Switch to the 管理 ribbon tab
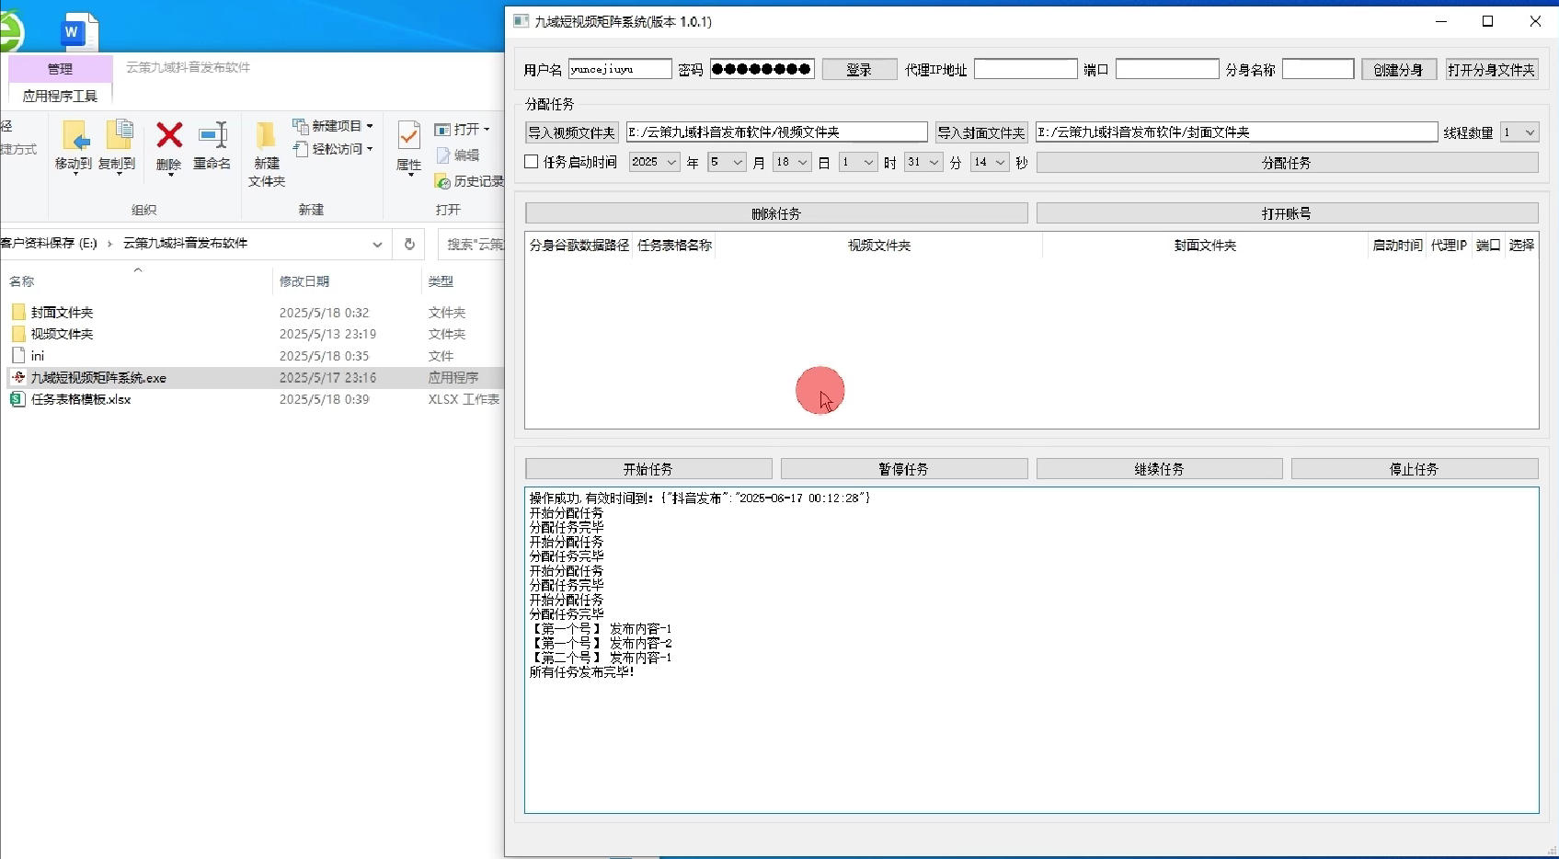 click(60, 69)
